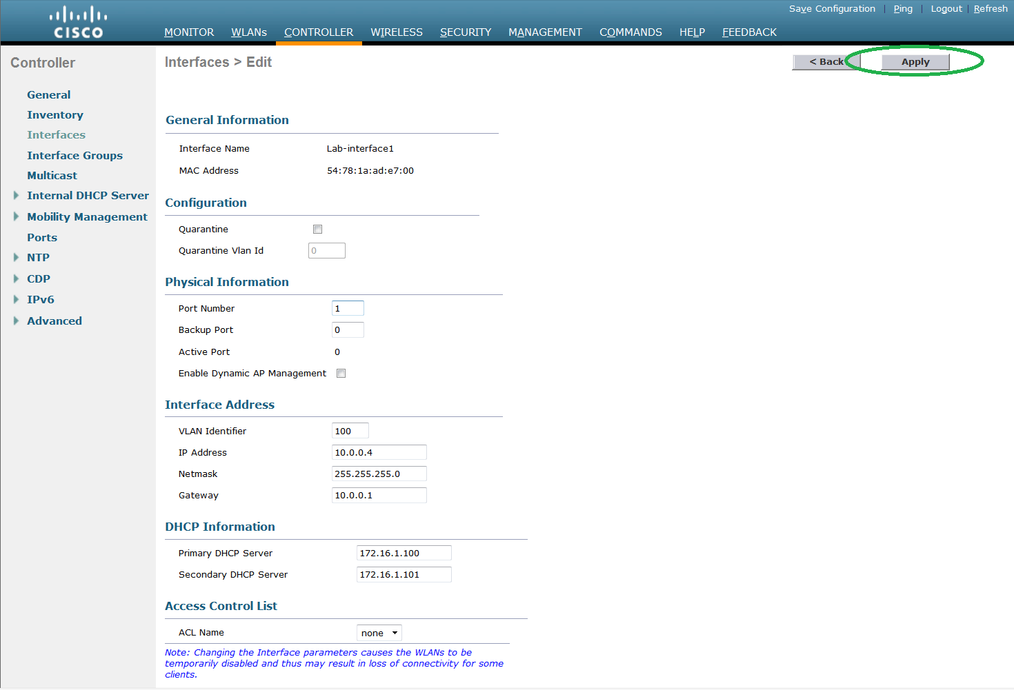1014x690 pixels.
Task: Check Enable Dynamic AP Management
Action: (341, 373)
